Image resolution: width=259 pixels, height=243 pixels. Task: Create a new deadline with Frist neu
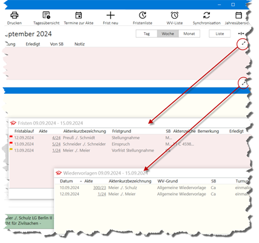110,15
